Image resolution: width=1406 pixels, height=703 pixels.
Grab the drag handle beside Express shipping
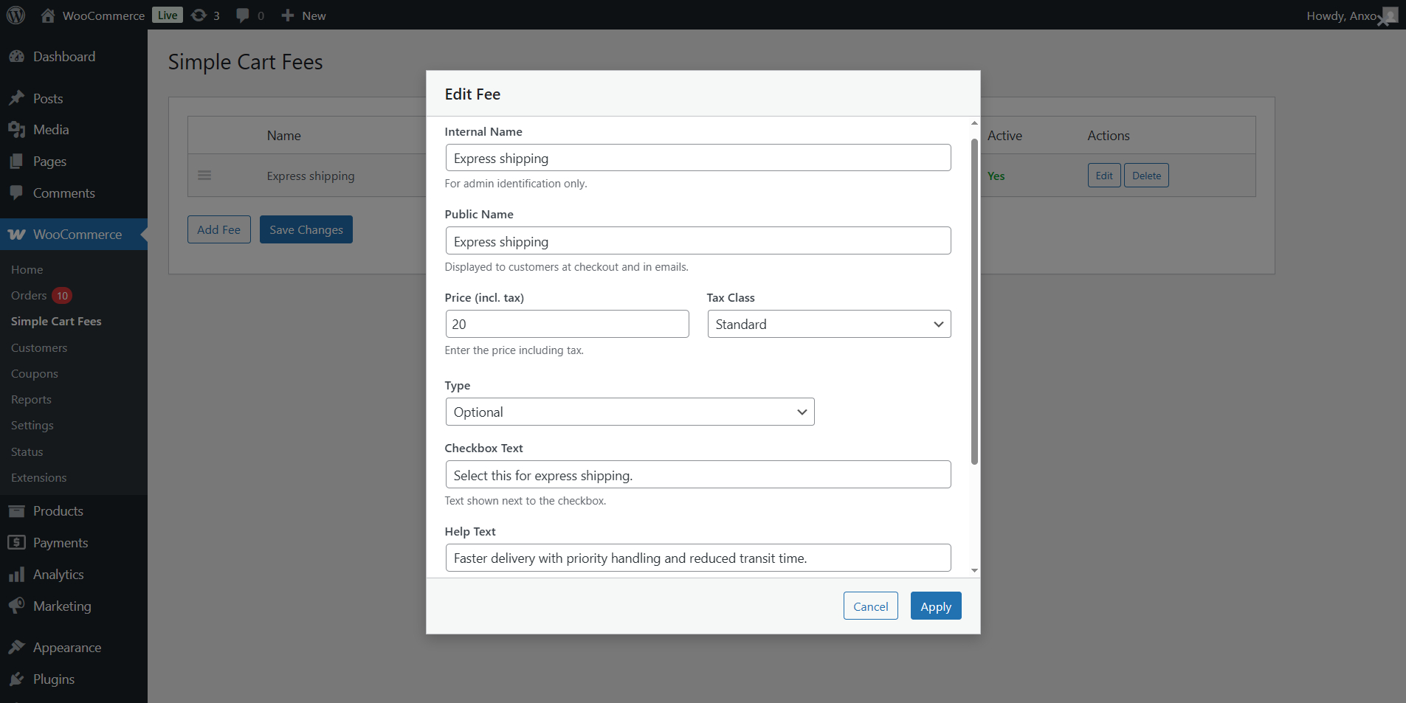(x=204, y=176)
